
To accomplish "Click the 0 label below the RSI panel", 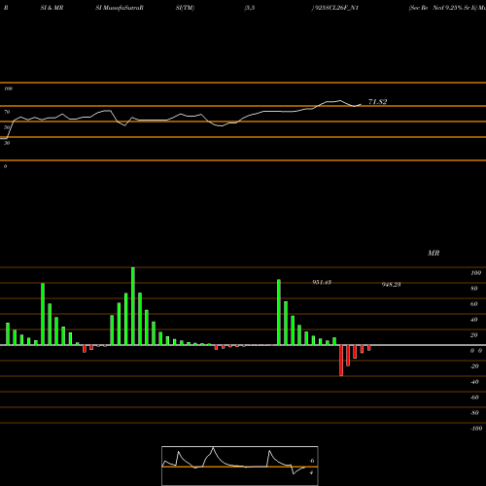I will tap(5, 166).
